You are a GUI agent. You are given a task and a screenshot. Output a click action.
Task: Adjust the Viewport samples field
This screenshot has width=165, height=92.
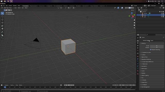point(157,48)
